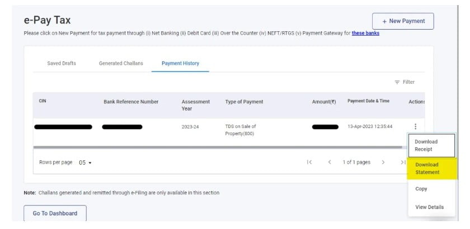Image resolution: width=470 pixels, height=229 pixels.
Task: Click the CIN column header
Action: 43,101
